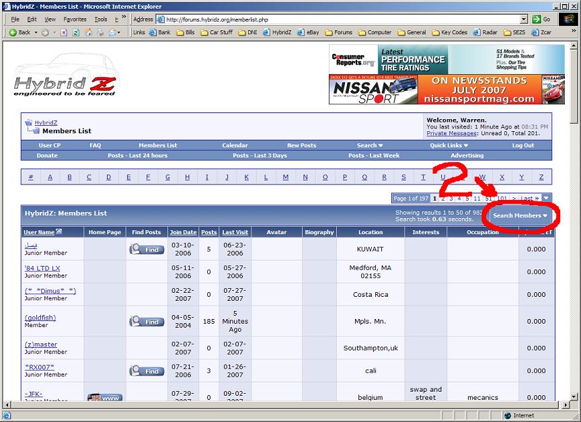Click the Private Messages link
Image resolution: width=581 pixels, height=422 pixels.
450,133
